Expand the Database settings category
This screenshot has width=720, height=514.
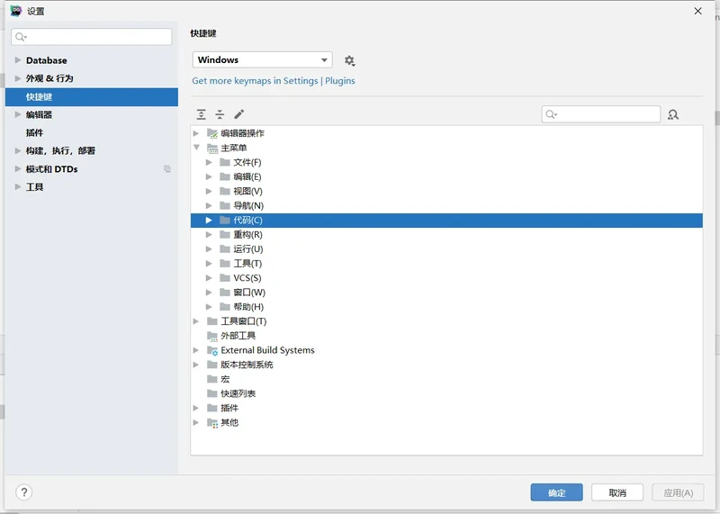(x=18, y=60)
